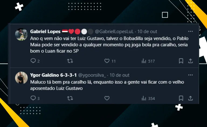Like Gabriel Lopes's tweet with 11 likes
The height and width of the screenshot is (127, 207).
click(x=107, y=61)
